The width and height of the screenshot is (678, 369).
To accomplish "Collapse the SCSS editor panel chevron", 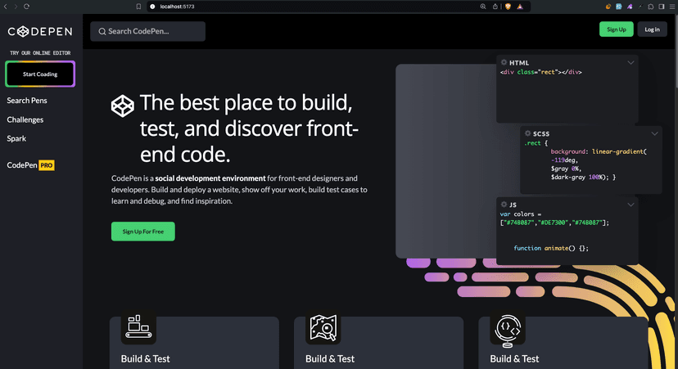I will pos(654,133).
